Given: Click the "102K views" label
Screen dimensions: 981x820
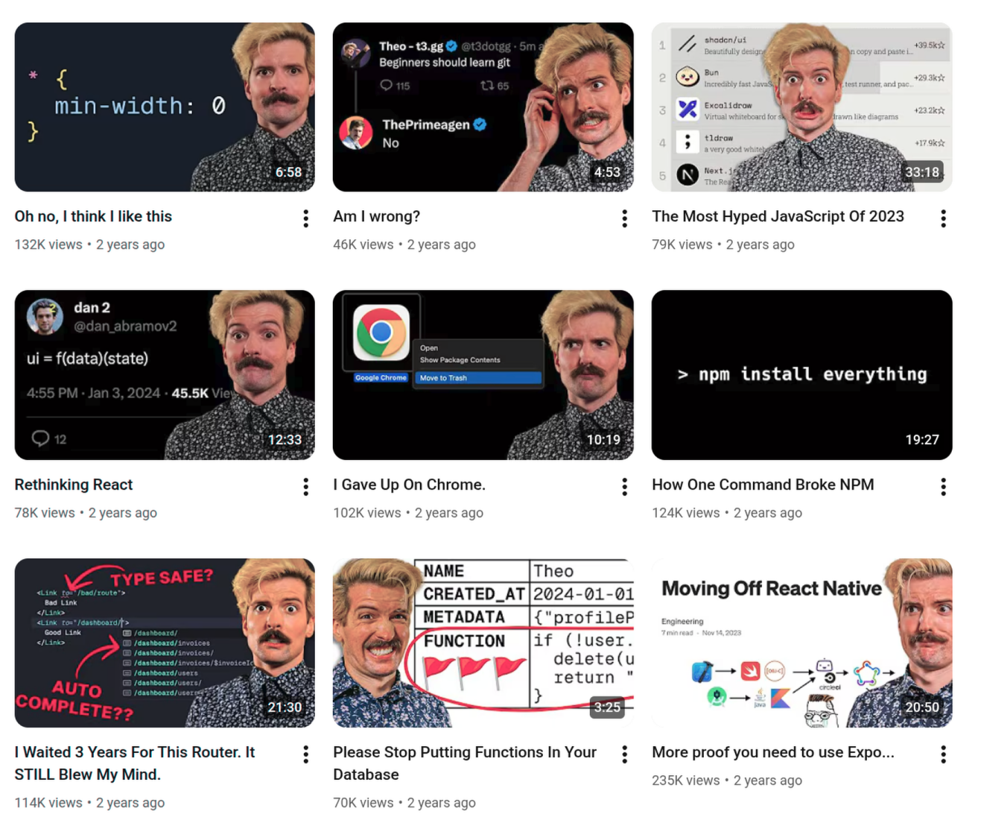Looking at the screenshot, I should pos(367,513).
